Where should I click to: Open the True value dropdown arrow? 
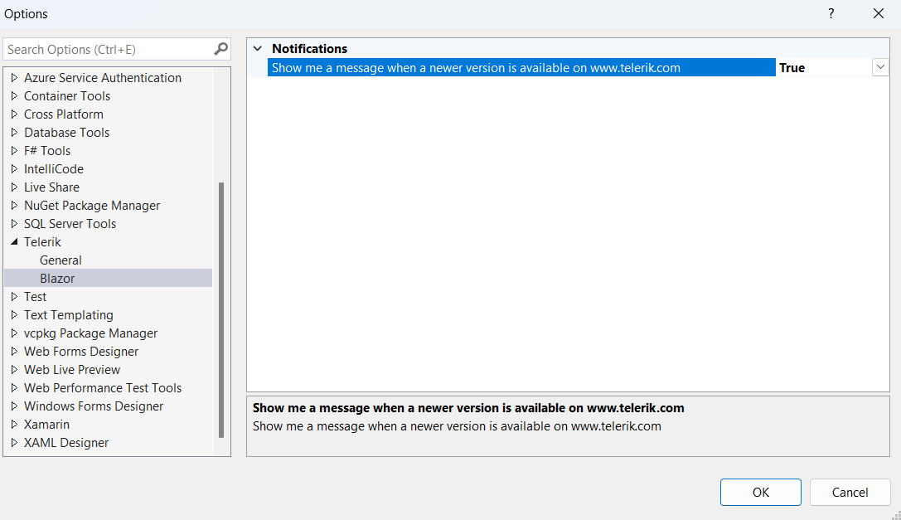[880, 67]
